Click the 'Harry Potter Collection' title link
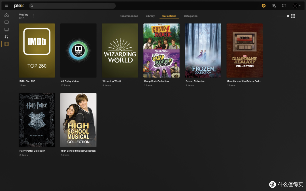This screenshot has width=306, height=191. [x=32, y=151]
